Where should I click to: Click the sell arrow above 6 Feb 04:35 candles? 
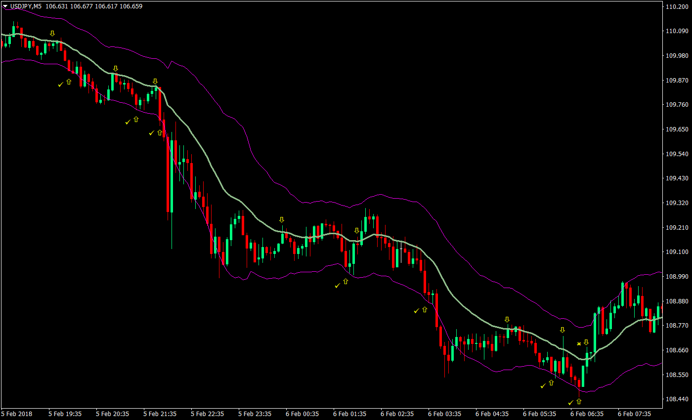(x=507, y=320)
